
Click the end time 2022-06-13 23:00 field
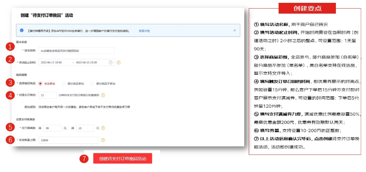(89, 62)
